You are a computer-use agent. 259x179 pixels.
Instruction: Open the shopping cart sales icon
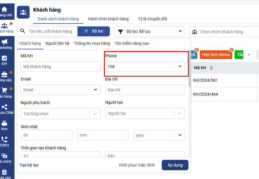[4, 90]
